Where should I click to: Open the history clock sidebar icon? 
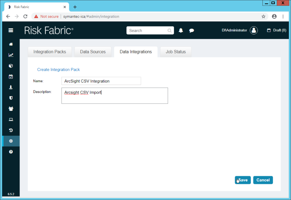[11, 130]
